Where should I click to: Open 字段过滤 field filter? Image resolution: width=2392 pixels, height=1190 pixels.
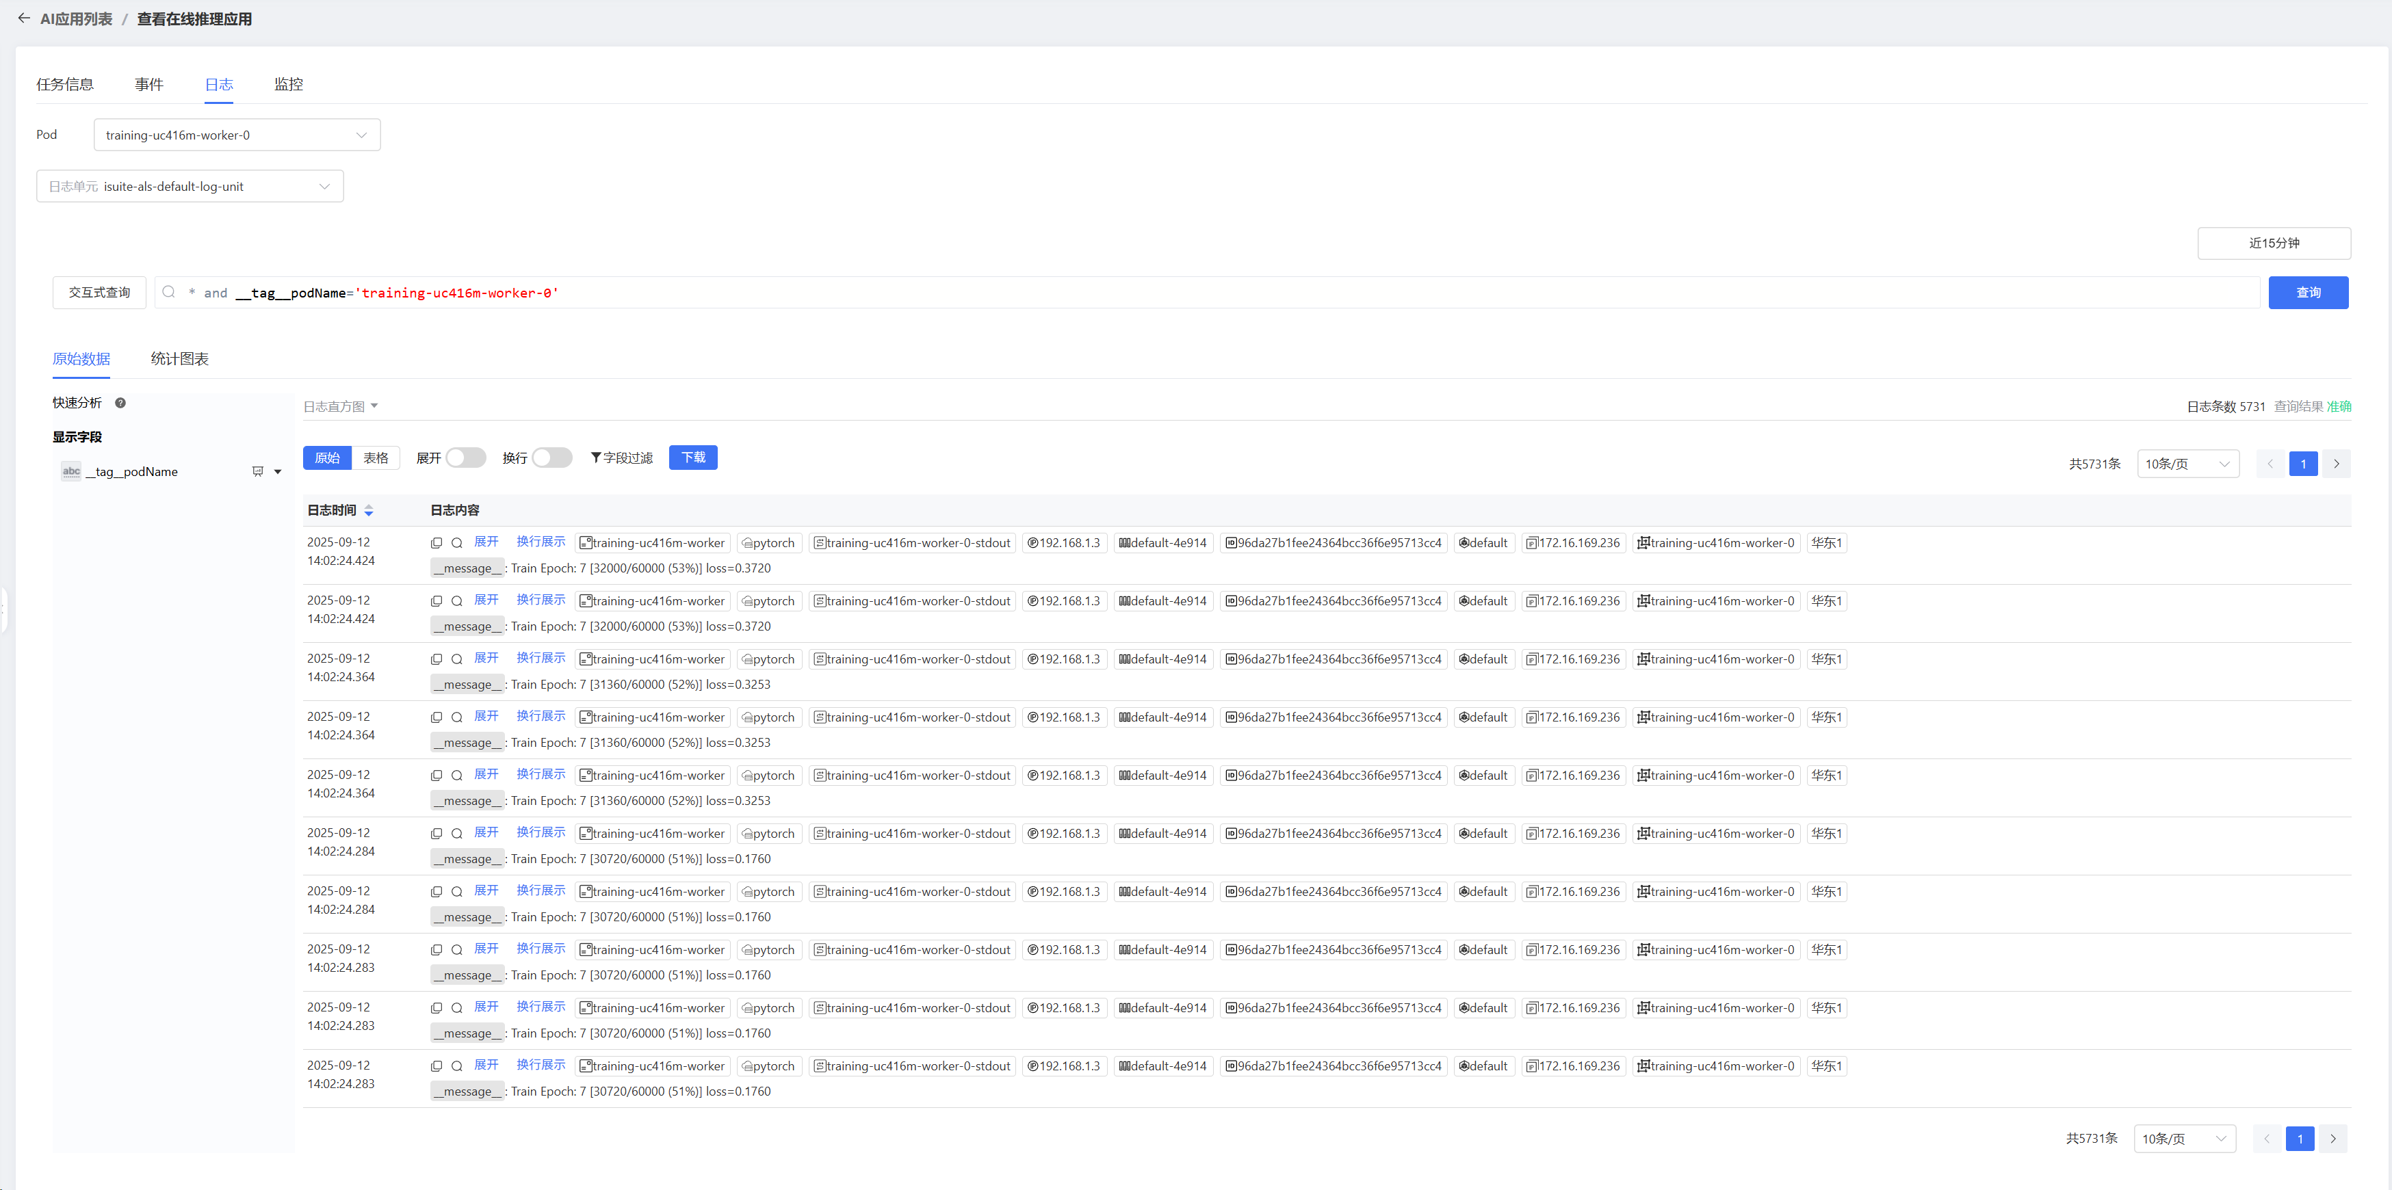click(622, 458)
